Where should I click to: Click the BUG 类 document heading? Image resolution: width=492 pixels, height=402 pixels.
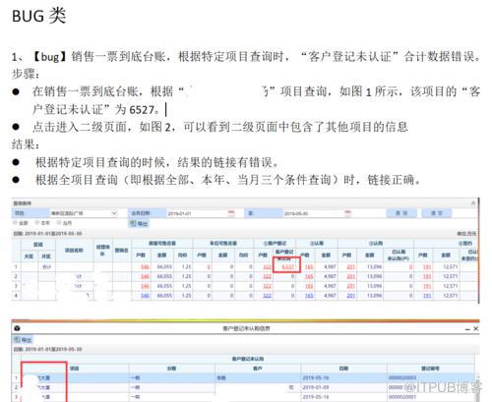39,16
